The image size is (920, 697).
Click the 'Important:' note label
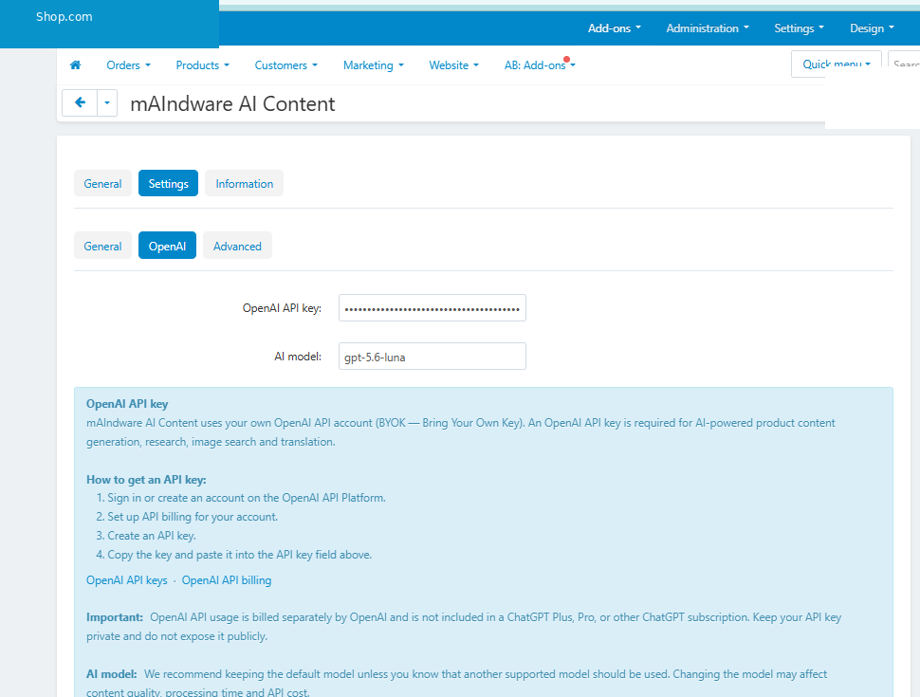pyautogui.click(x=115, y=617)
